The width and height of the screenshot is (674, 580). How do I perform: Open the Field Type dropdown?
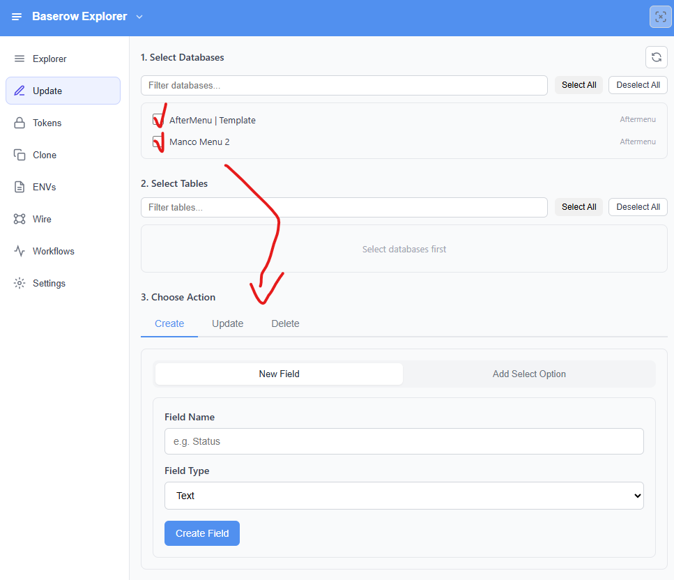pos(404,496)
